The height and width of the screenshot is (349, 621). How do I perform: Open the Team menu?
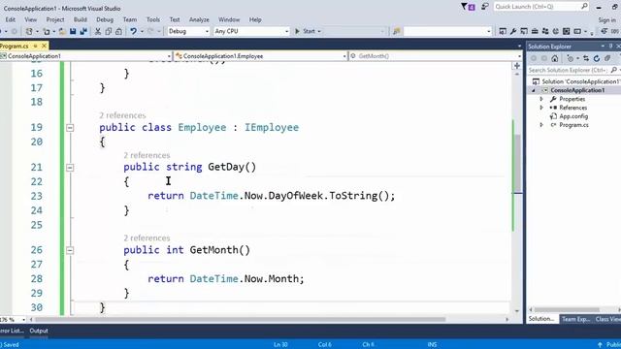tap(129, 19)
